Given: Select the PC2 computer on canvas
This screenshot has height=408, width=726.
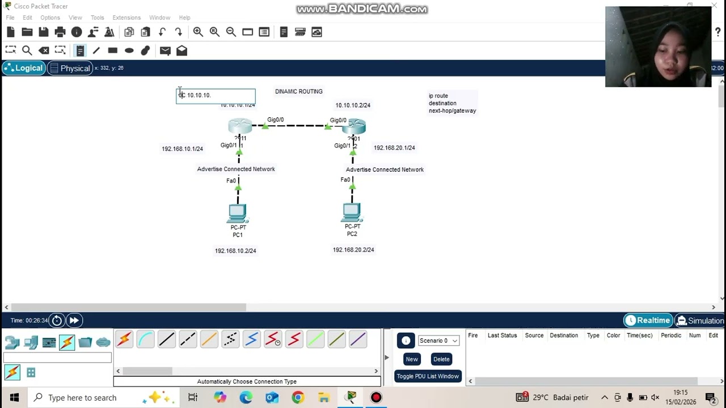Looking at the screenshot, I should [x=352, y=212].
